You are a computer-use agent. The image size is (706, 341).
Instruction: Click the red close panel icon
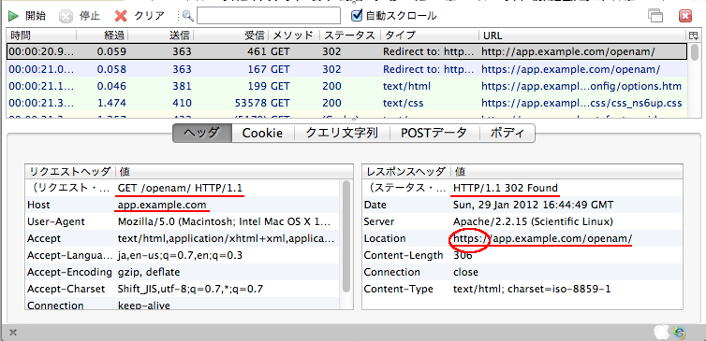point(685,16)
